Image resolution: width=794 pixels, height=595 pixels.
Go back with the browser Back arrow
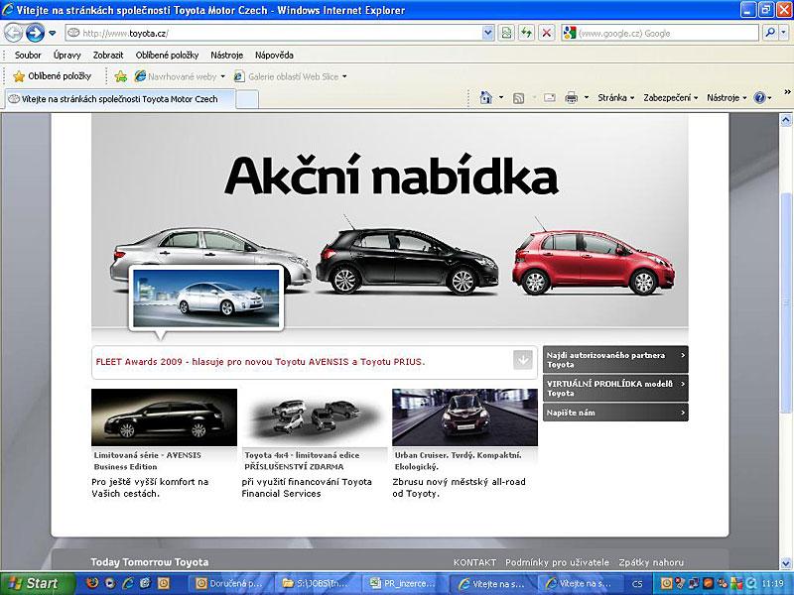coord(14,34)
